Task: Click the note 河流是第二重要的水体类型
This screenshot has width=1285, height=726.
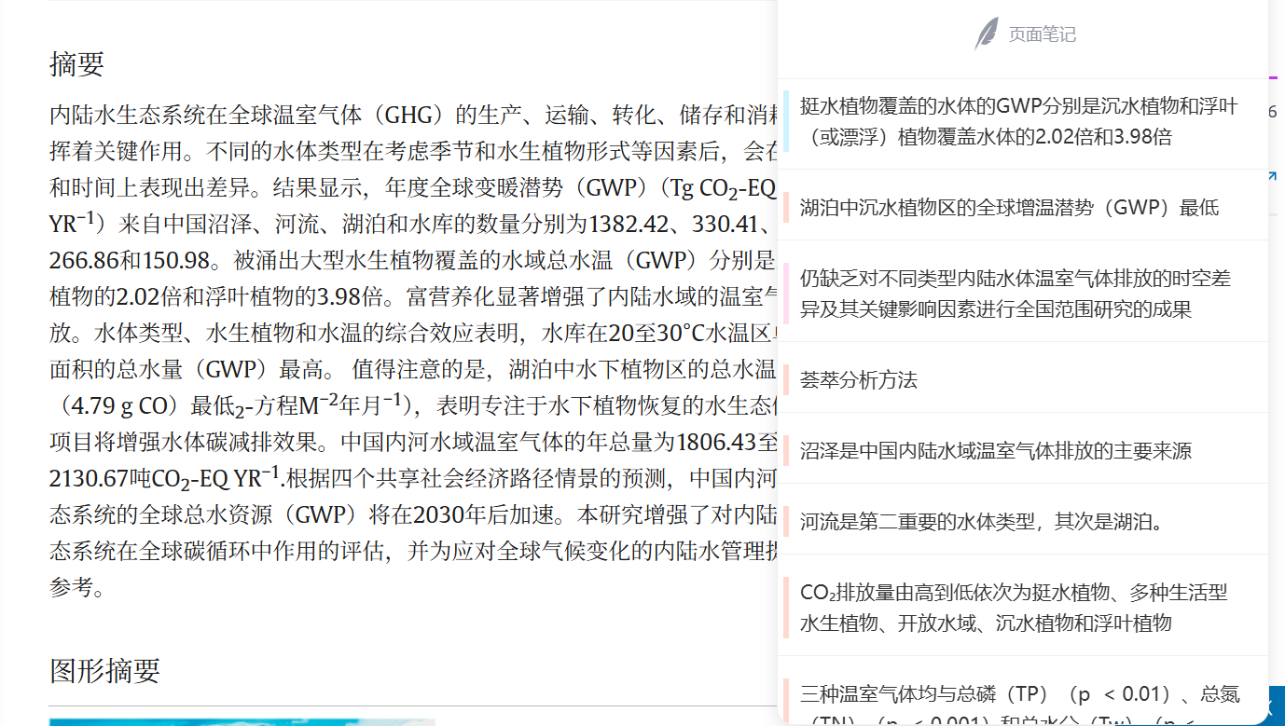Action: tap(982, 522)
